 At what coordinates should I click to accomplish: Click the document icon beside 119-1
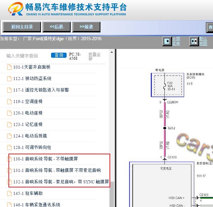[x=9, y=102]
